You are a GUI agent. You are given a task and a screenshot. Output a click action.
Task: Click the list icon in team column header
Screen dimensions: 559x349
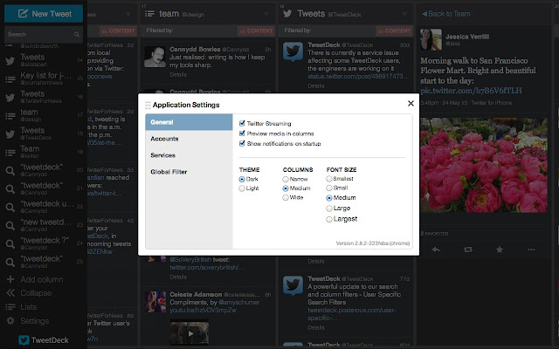149,14
